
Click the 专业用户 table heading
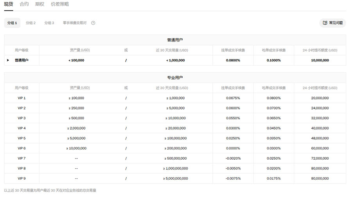coord(175,77)
